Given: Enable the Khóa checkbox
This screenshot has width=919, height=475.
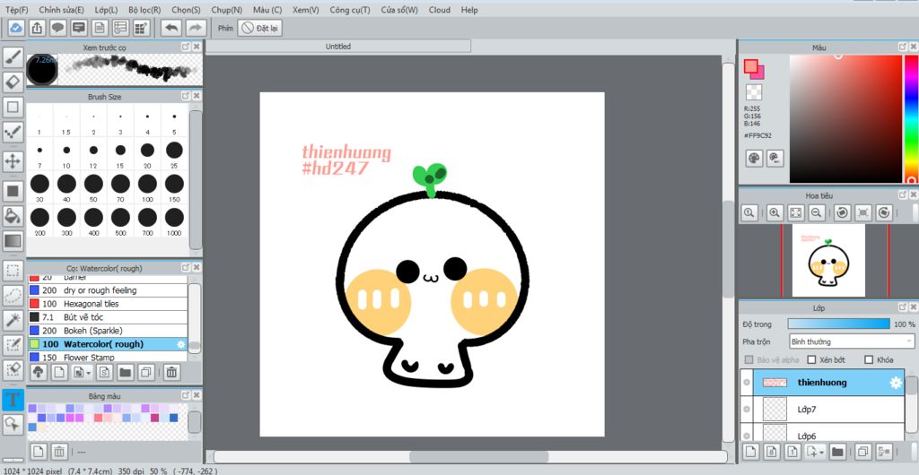Looking at the screenshot, I should point(869,359).
